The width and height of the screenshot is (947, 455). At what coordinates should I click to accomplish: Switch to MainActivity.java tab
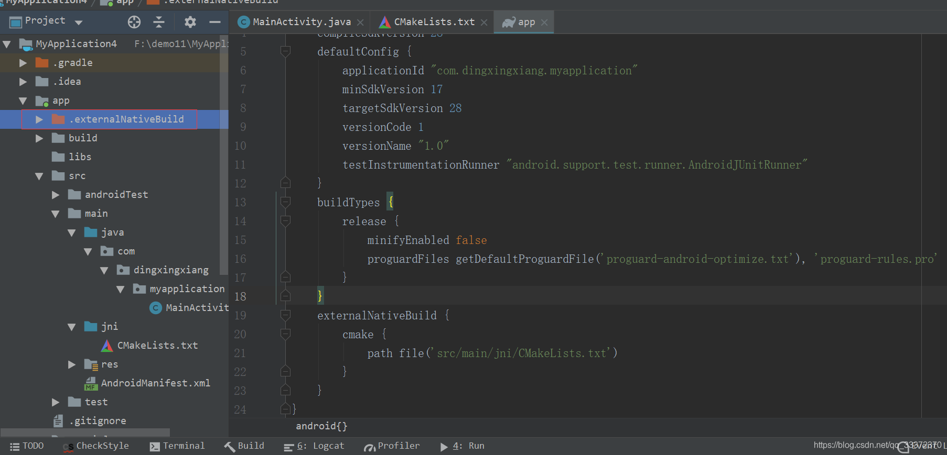point(302,22)
